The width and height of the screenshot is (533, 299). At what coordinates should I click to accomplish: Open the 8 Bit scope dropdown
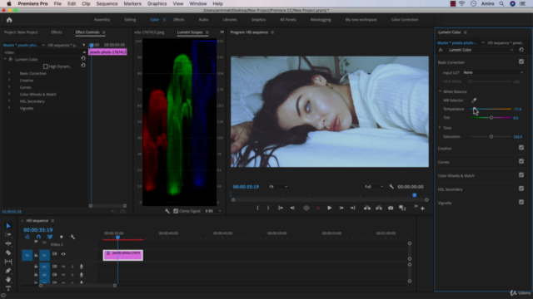click(213, 211)
